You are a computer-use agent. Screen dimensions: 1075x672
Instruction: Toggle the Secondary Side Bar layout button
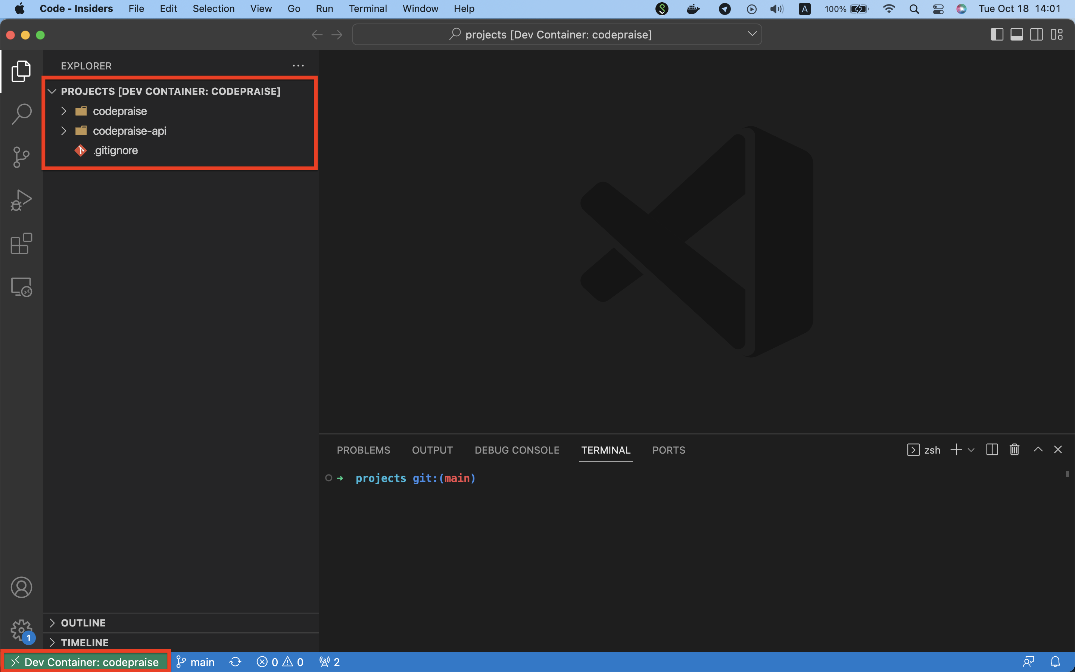pos(1037,35)
